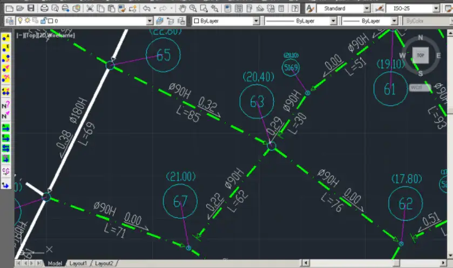The height and width of the screenshot is (268, 453).
Task: Open the Dimension Style manager icon
Action: click(x=380, y=9)
